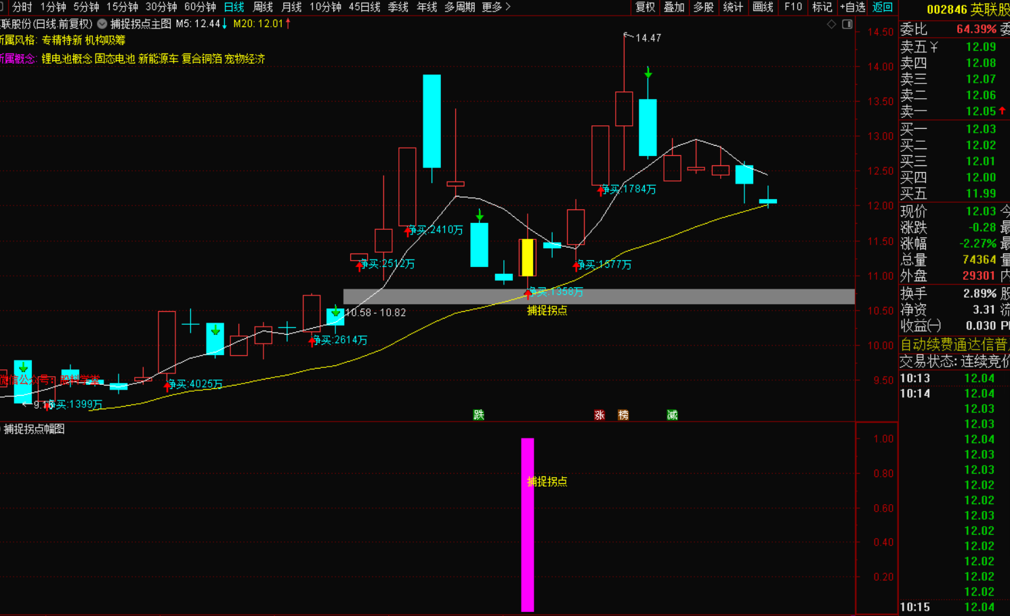Toggle the side panel layout icon
Image resolution: width=1010 pixels, height=616 pixels.
[847, 24]
